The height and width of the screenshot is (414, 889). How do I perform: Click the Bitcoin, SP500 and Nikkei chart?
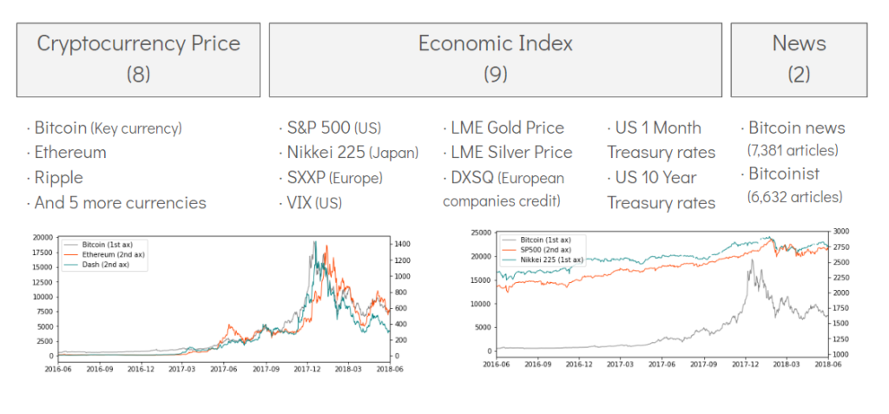tap(660, 295)
